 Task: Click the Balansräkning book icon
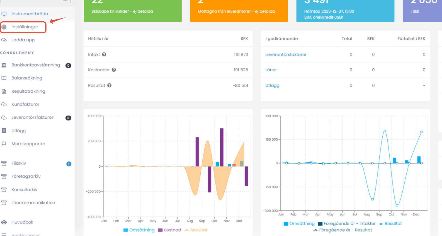click(4, 78)
